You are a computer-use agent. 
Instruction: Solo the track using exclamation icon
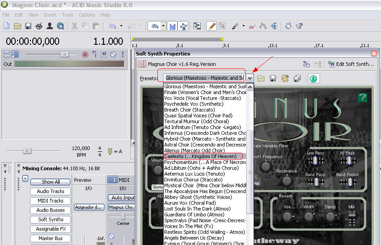(x=123, y=54)
